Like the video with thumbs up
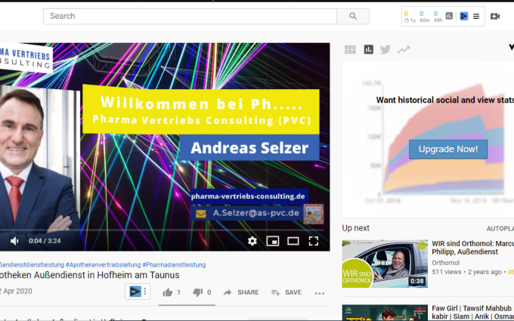Image resolution: width=514 pixels, height=321 pixels. [x=168, y=292]
